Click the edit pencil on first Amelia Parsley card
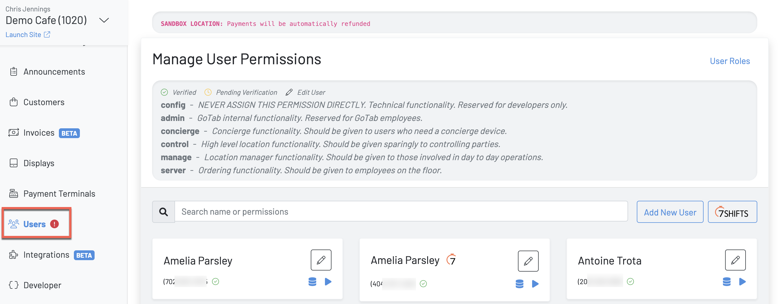 click(321, 260)
